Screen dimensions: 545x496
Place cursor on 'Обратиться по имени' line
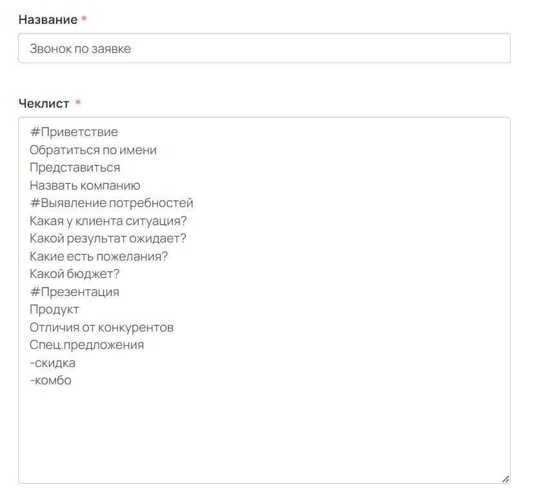(93, 150)
